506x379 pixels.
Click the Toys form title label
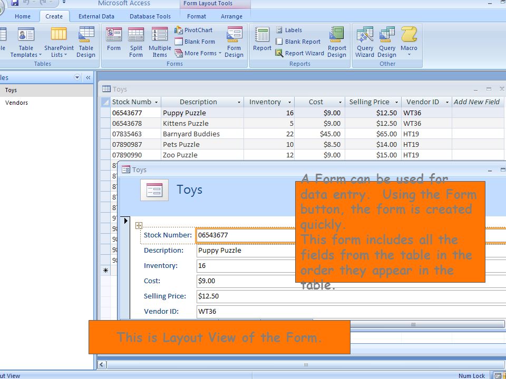[x=189, y=190]
